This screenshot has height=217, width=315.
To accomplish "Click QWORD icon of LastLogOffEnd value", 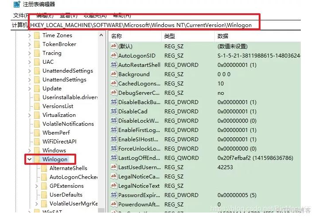I will (x=114, y=158).
